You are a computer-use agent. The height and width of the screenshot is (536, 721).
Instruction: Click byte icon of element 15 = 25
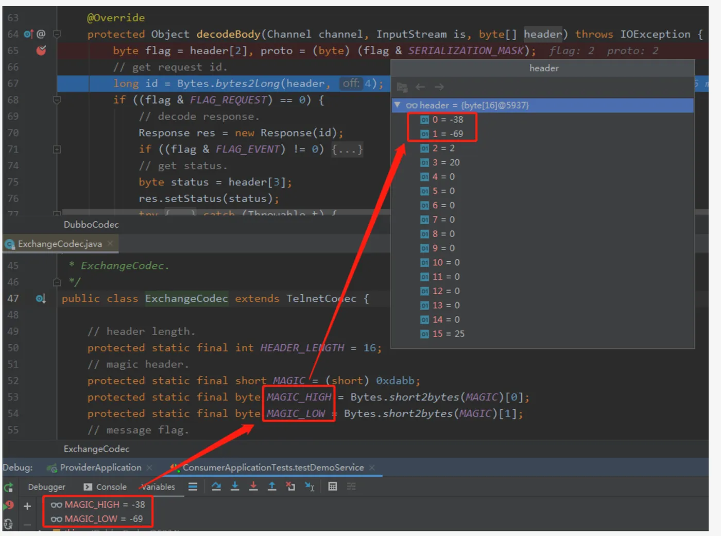(x=424, y=334)
